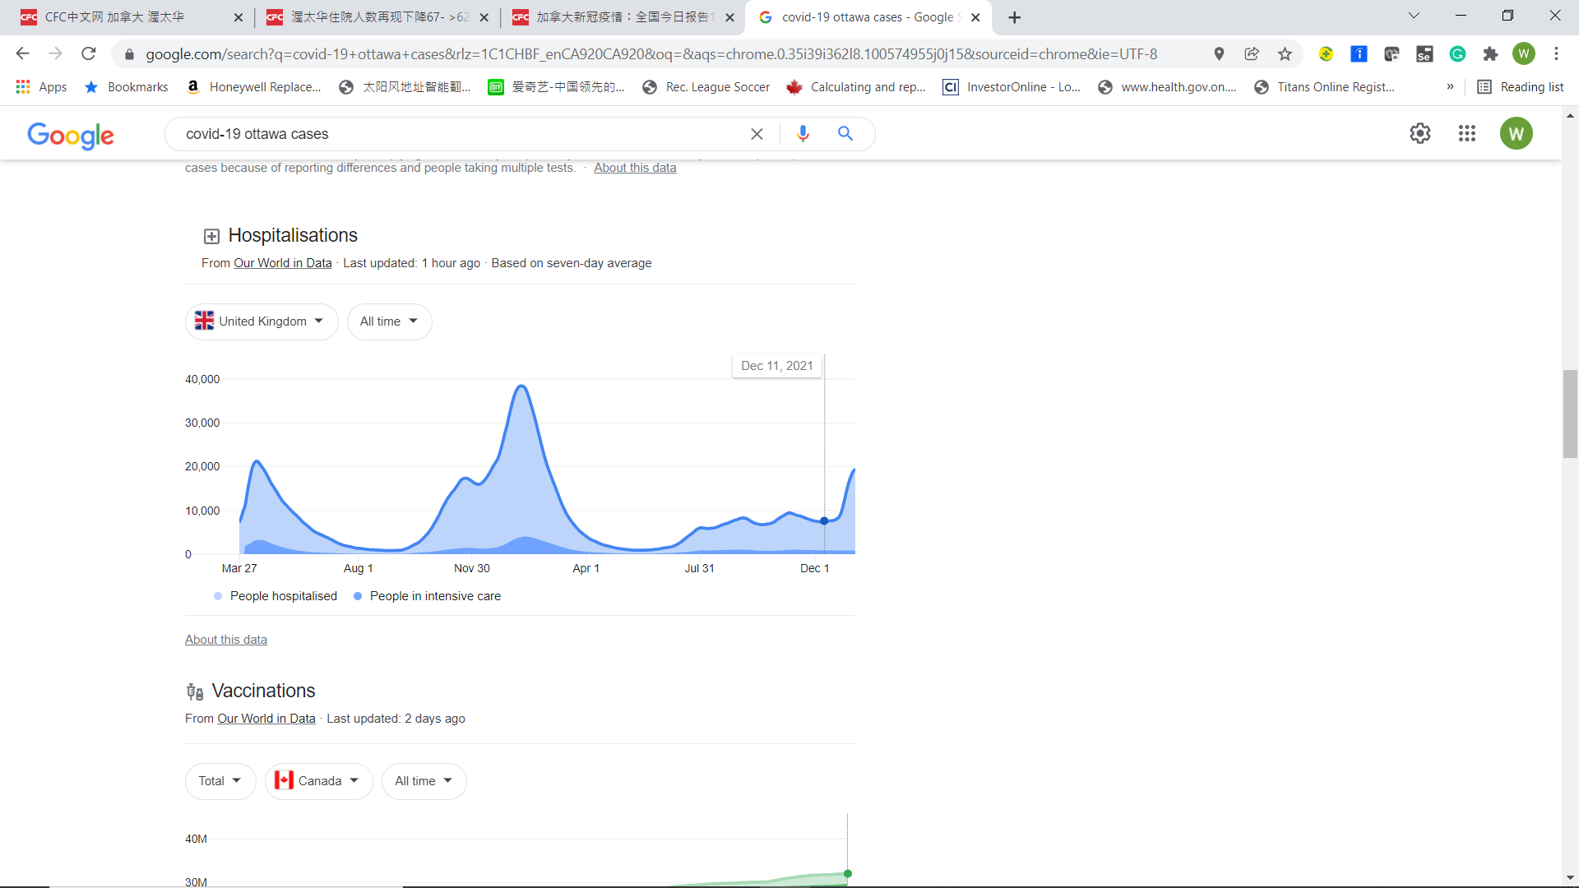Open Google apps grid
This screenshot has height=888, width=1579.
point(1467,133)
